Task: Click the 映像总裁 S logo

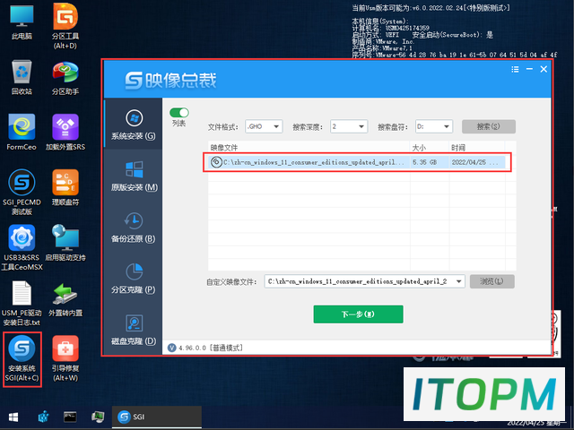Action: [134, 81]
